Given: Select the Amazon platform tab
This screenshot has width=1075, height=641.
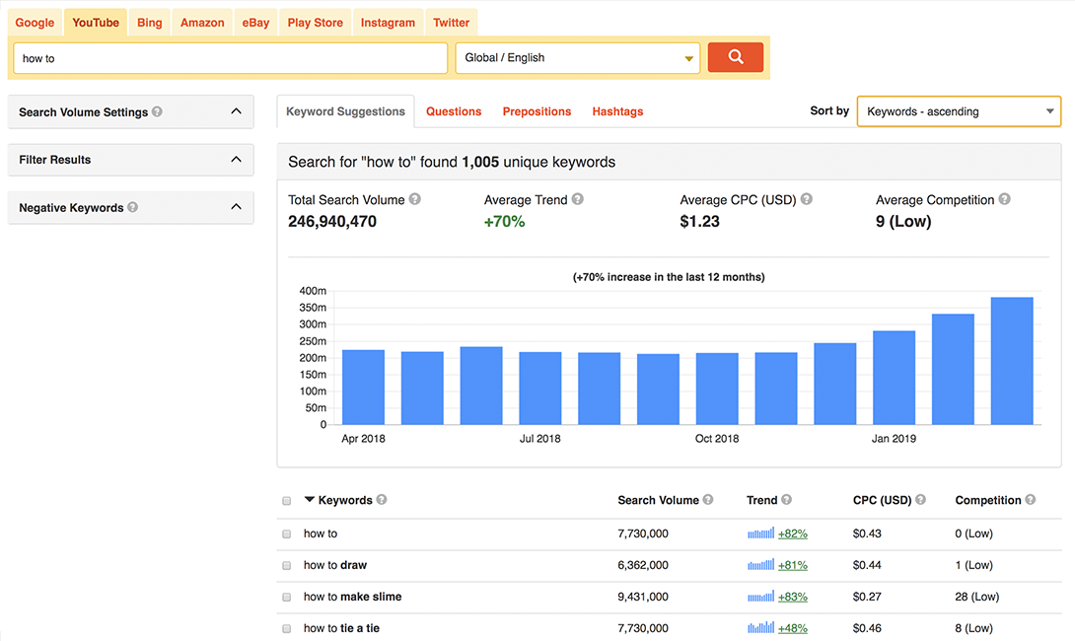Looking at the screenshot, I should [201, 22].
